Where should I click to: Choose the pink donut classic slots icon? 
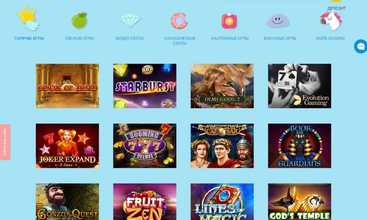click(x=179, y=21)
